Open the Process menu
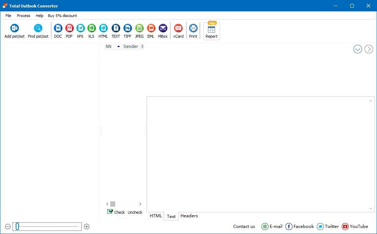This screenshot has width=377, height=234. [23, 16]
